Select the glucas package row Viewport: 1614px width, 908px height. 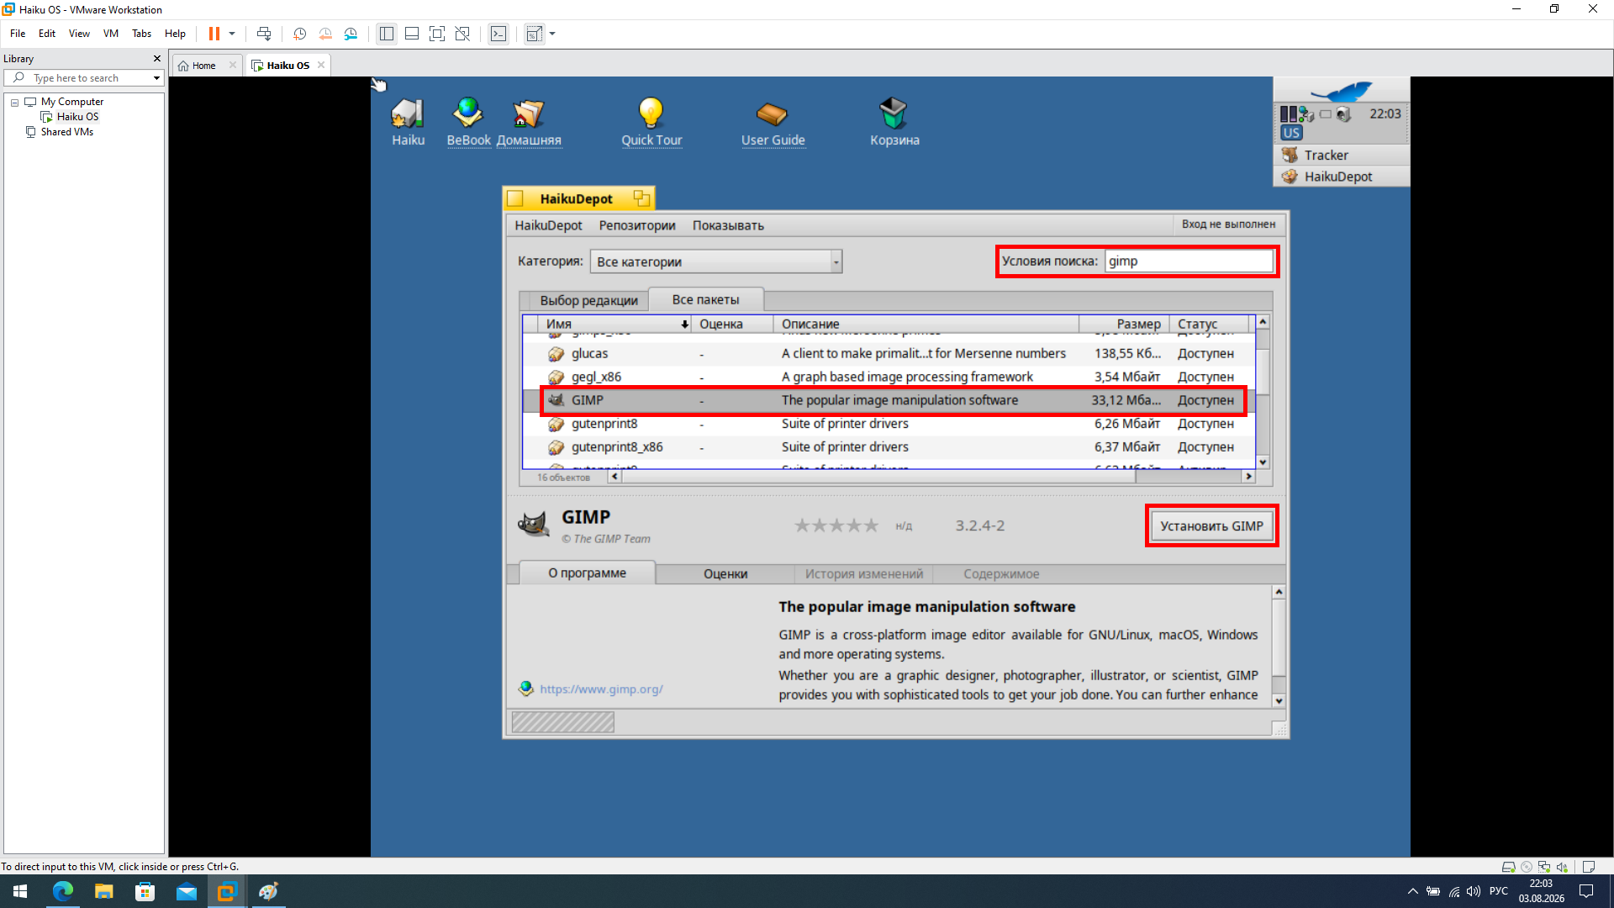(889, 354)
